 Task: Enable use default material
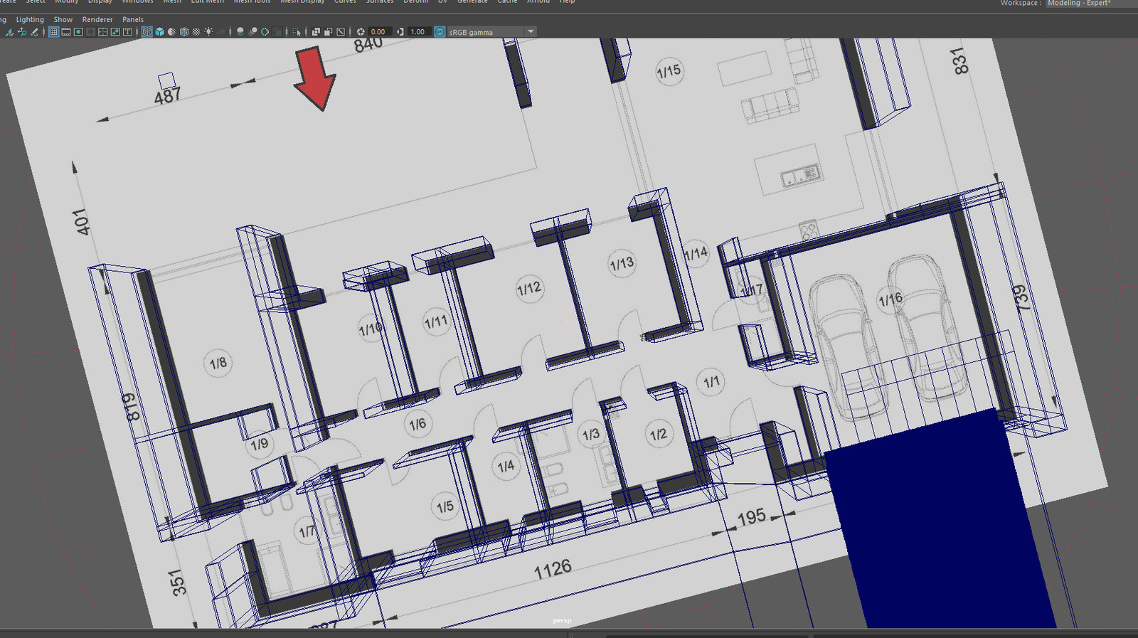coord(171,32)
